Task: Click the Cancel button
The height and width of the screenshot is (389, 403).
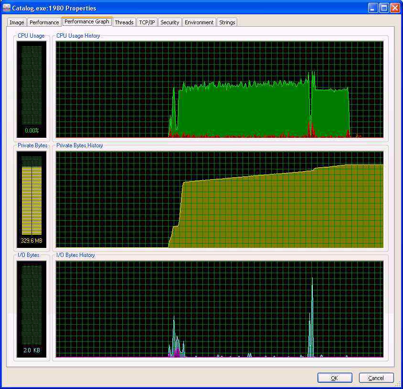Action: (x=376, y=378)
